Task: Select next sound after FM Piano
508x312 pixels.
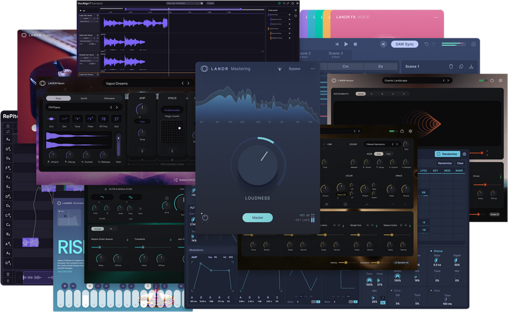Action: coord(117,107)
